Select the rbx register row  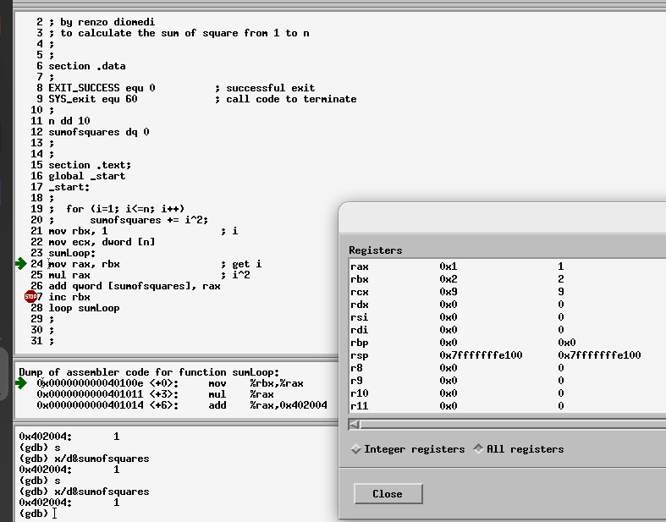(x=507, y=279)
